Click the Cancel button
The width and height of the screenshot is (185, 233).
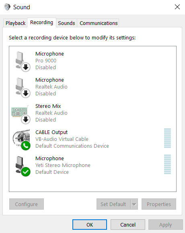128,225
